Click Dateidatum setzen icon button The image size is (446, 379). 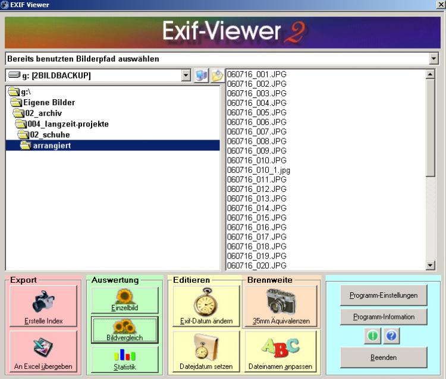(x=206, y=352)
